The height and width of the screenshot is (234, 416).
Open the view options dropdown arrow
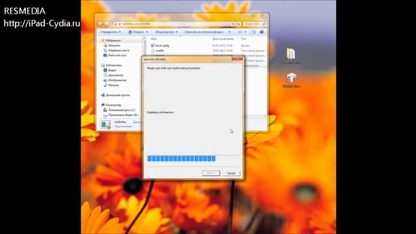click(245, 32)
